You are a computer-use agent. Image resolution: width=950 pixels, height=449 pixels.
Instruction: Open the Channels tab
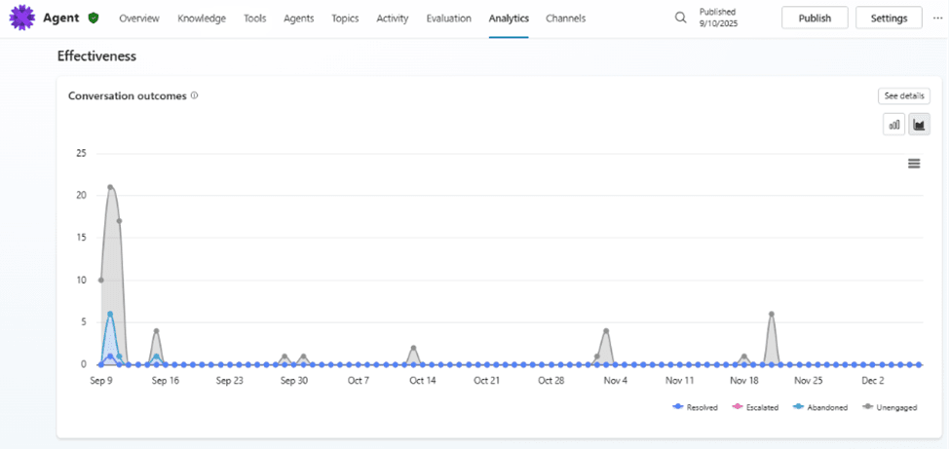(x=566, y=19)
